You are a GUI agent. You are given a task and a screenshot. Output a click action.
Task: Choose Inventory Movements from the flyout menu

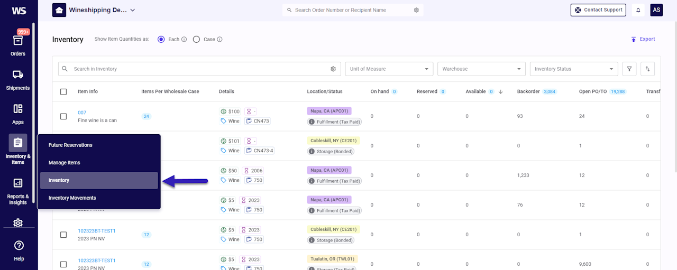tap(72, 198)
